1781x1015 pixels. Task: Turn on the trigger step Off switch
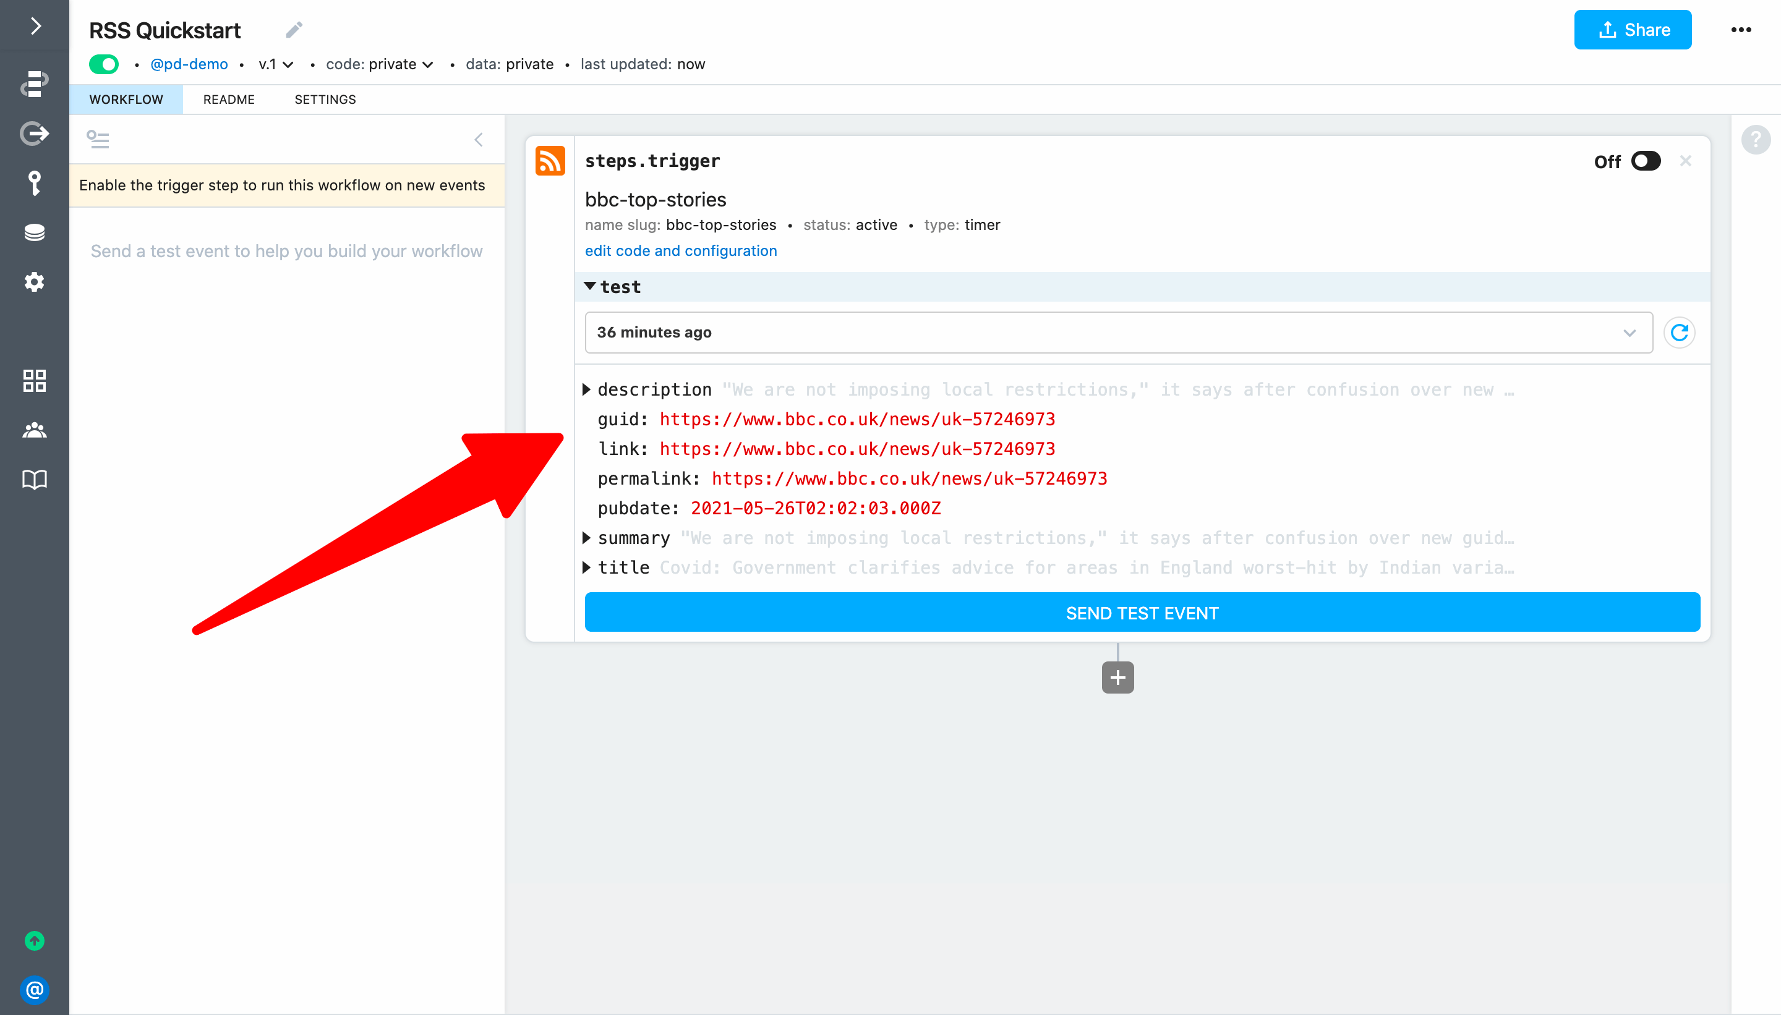[x=1646, y=161]
